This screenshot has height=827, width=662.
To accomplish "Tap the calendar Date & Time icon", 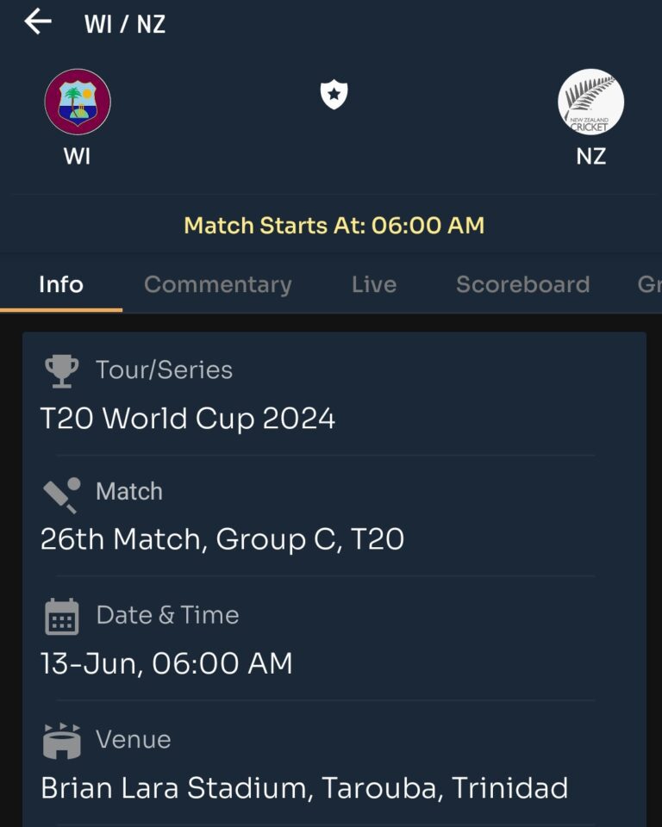I will pyautogui.click(x=62, y=617).
